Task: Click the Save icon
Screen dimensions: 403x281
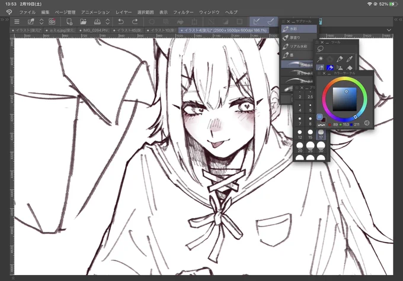Action: 97,22
